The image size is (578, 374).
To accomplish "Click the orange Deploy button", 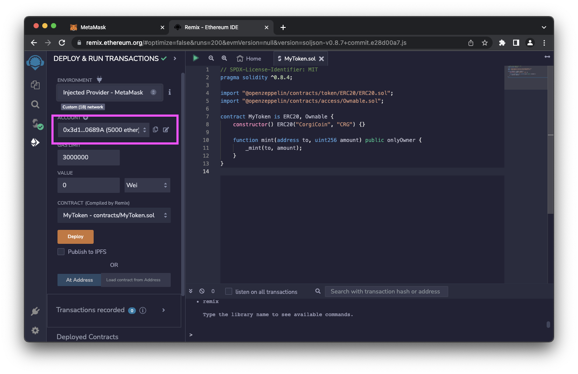I will [75, 236].
